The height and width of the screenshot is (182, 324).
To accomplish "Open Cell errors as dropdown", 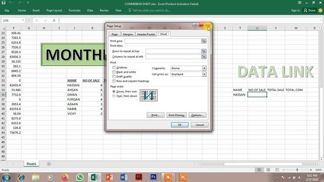I will (x=204, y=74).
